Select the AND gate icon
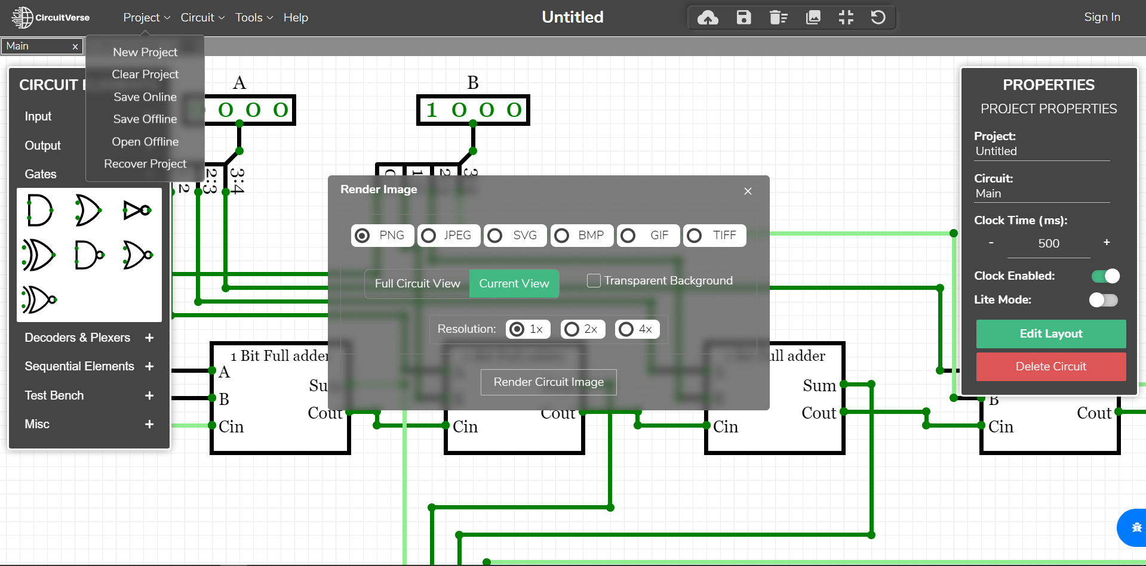The height and width of the screenshot is (566, 1146). (40, 210)
